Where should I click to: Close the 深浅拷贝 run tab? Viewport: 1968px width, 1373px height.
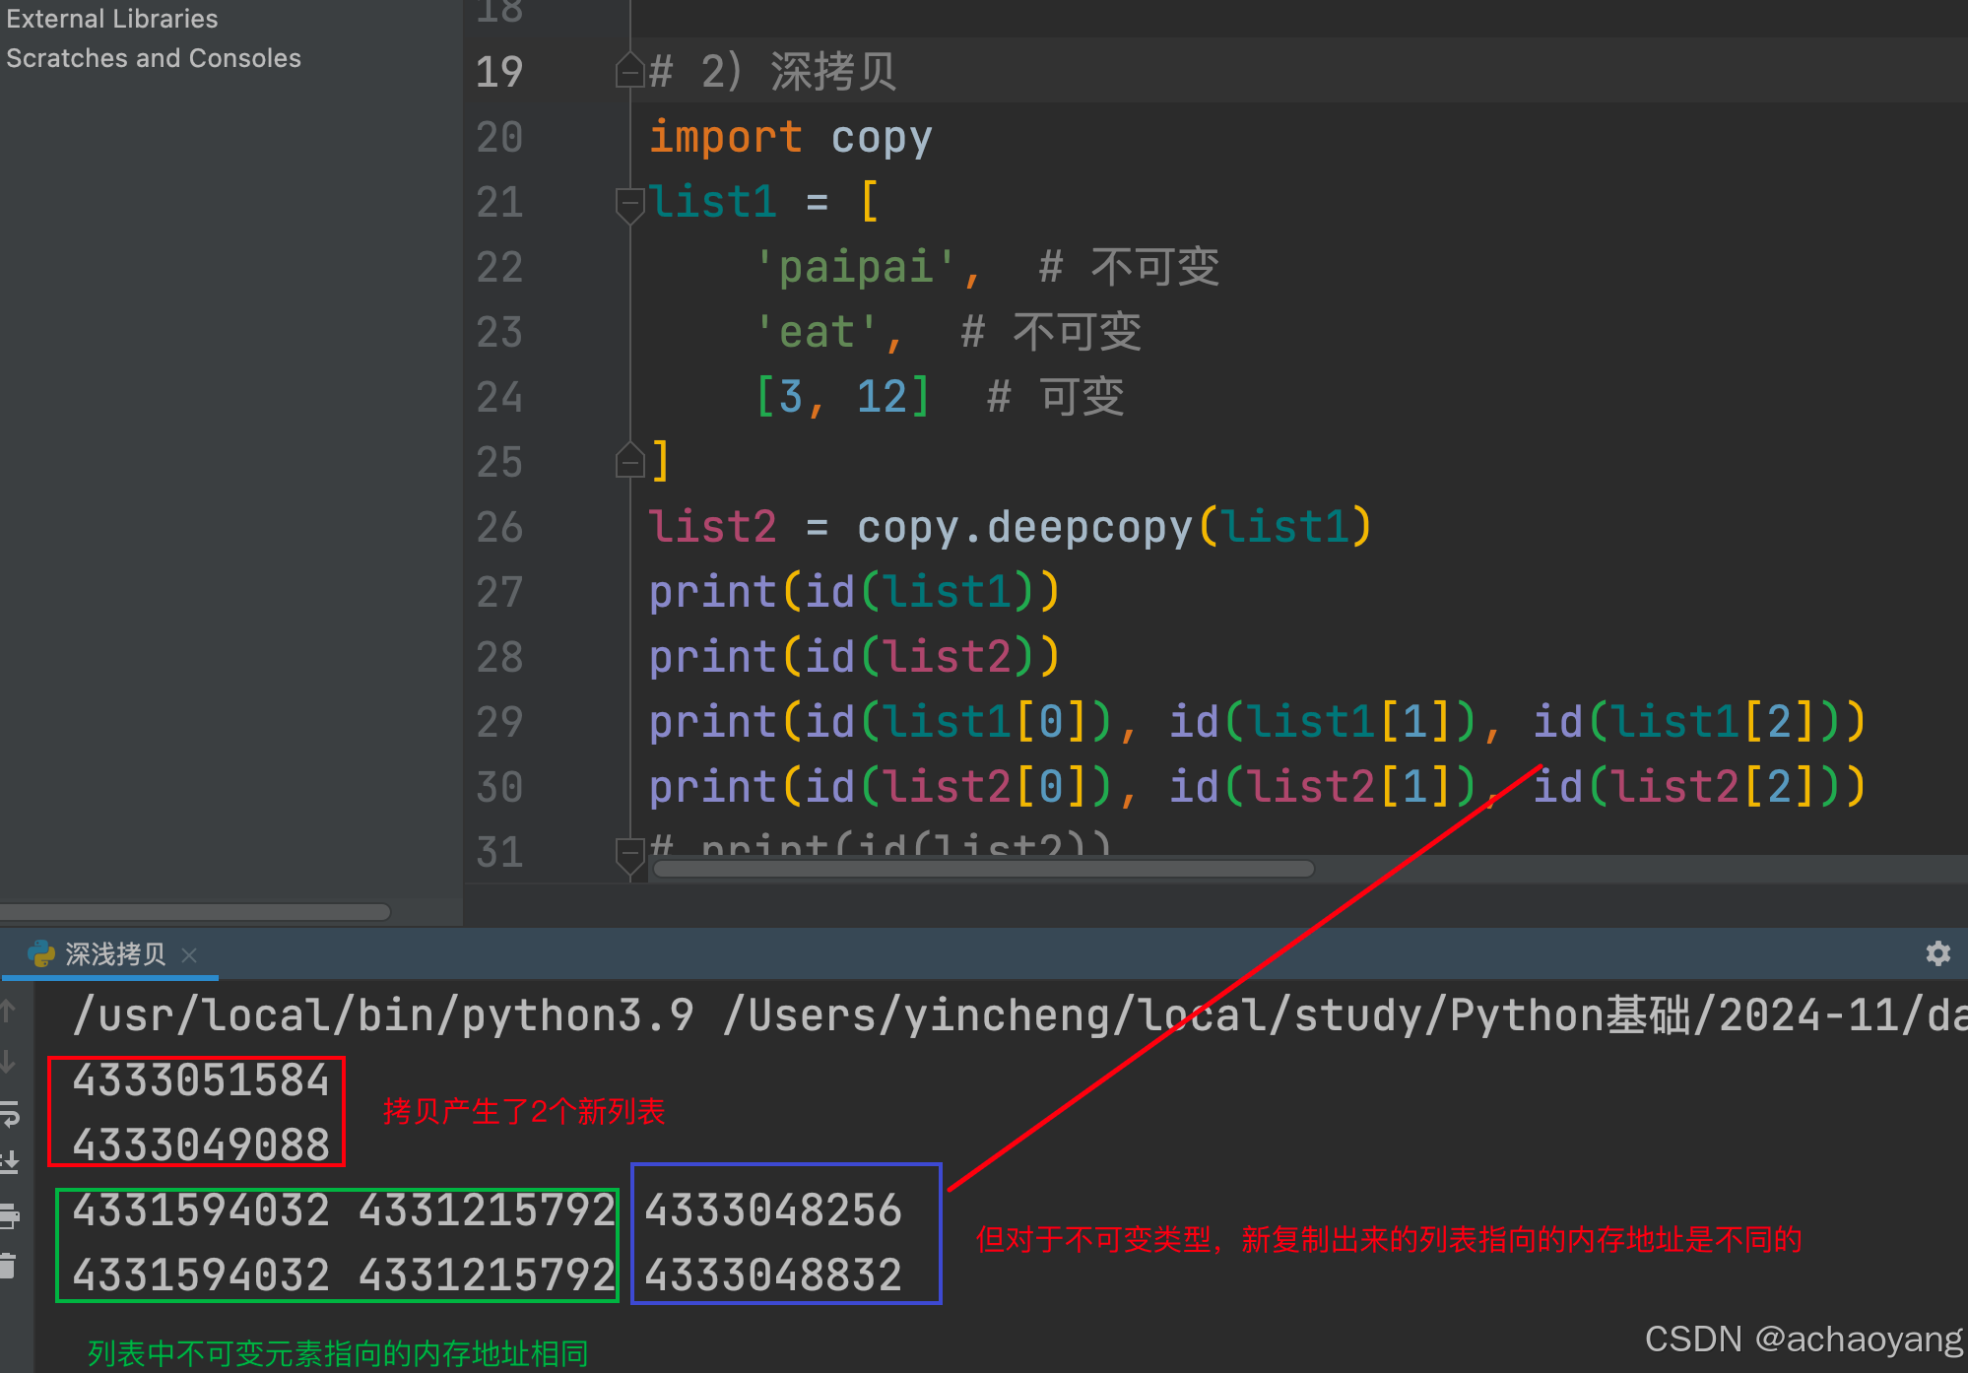(189, 954)
